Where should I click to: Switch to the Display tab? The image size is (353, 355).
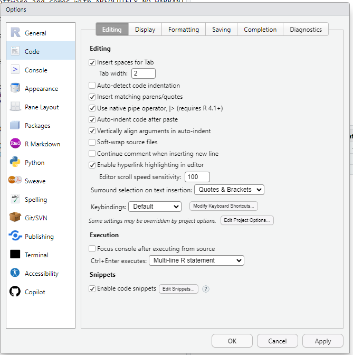tap(145, 30)
